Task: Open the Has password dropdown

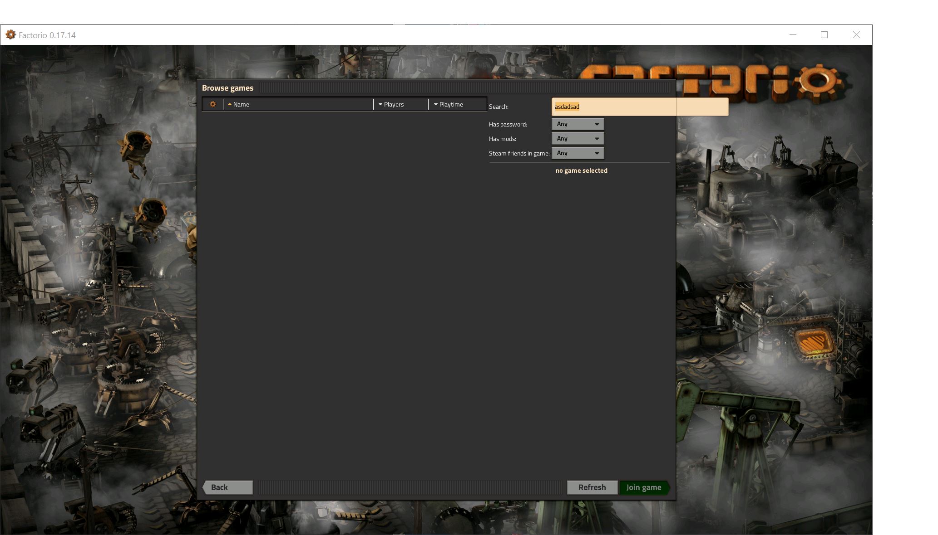Action: 578,124
